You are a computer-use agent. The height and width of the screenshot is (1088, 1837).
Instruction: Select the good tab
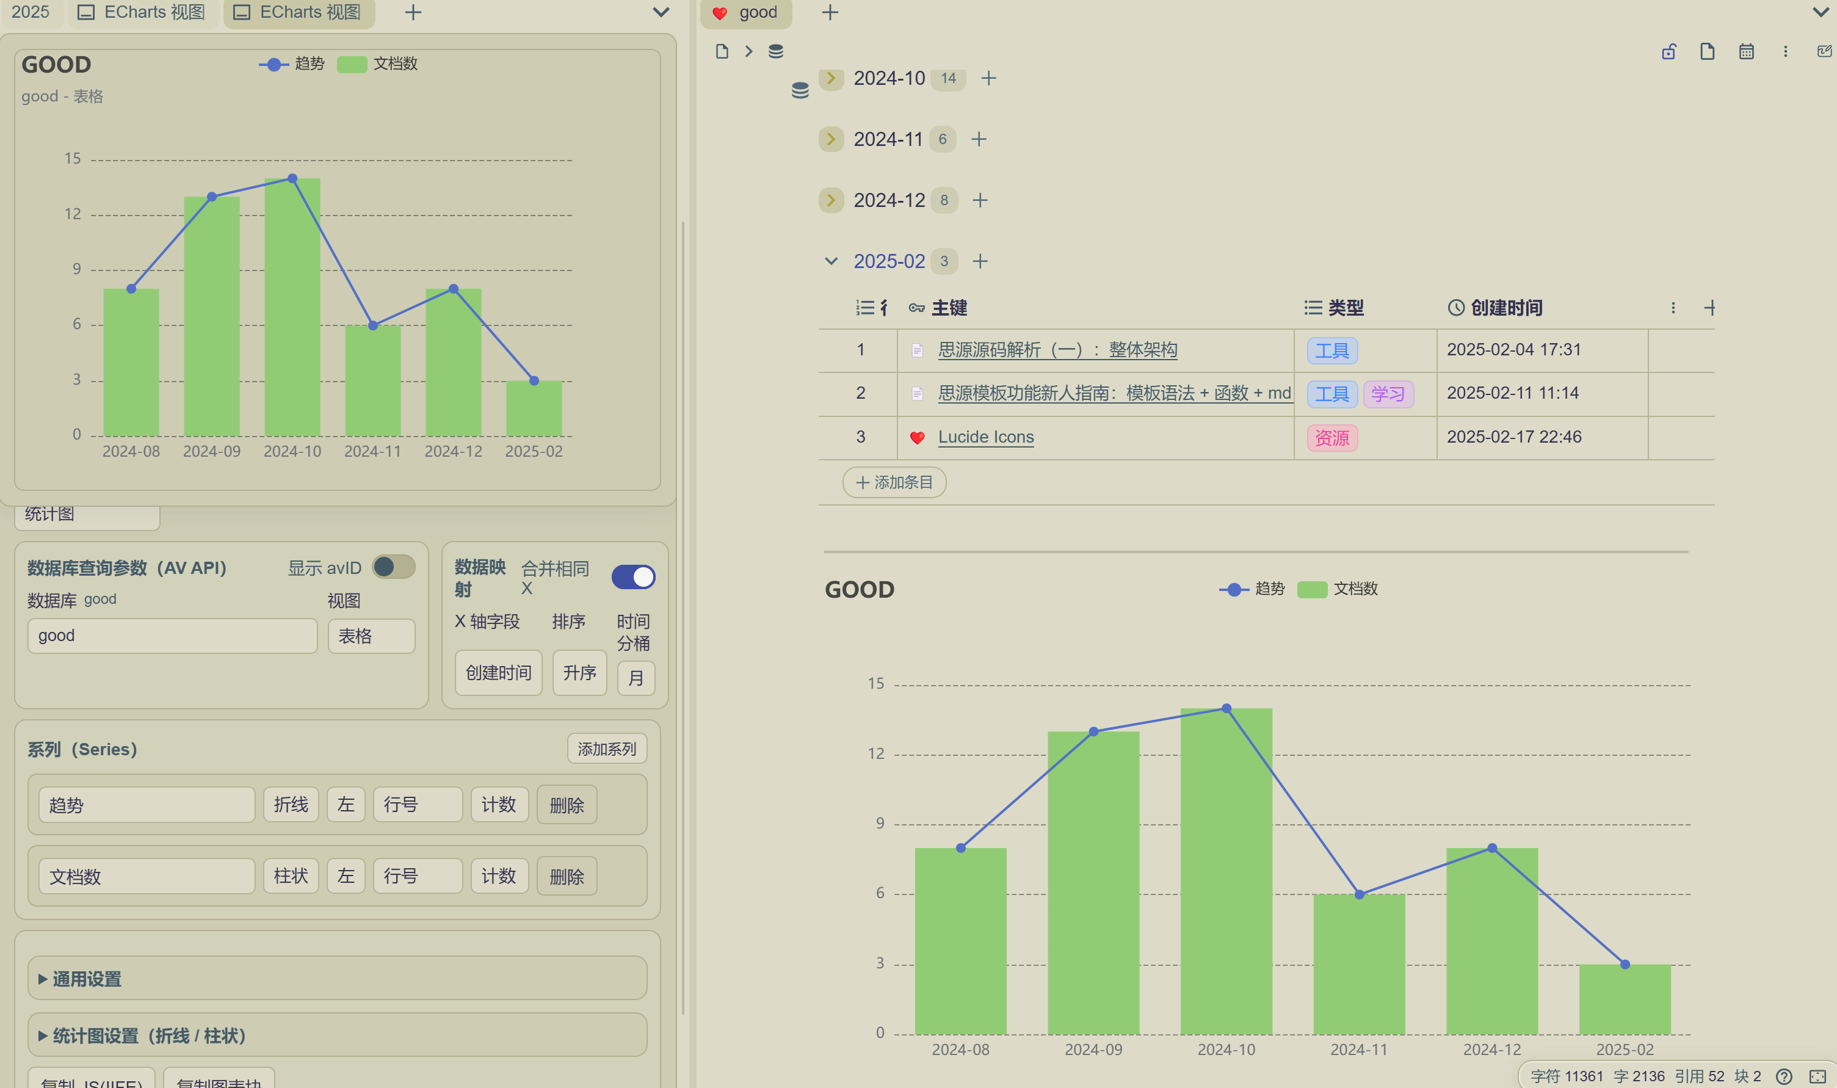click(x=746, y=12)
